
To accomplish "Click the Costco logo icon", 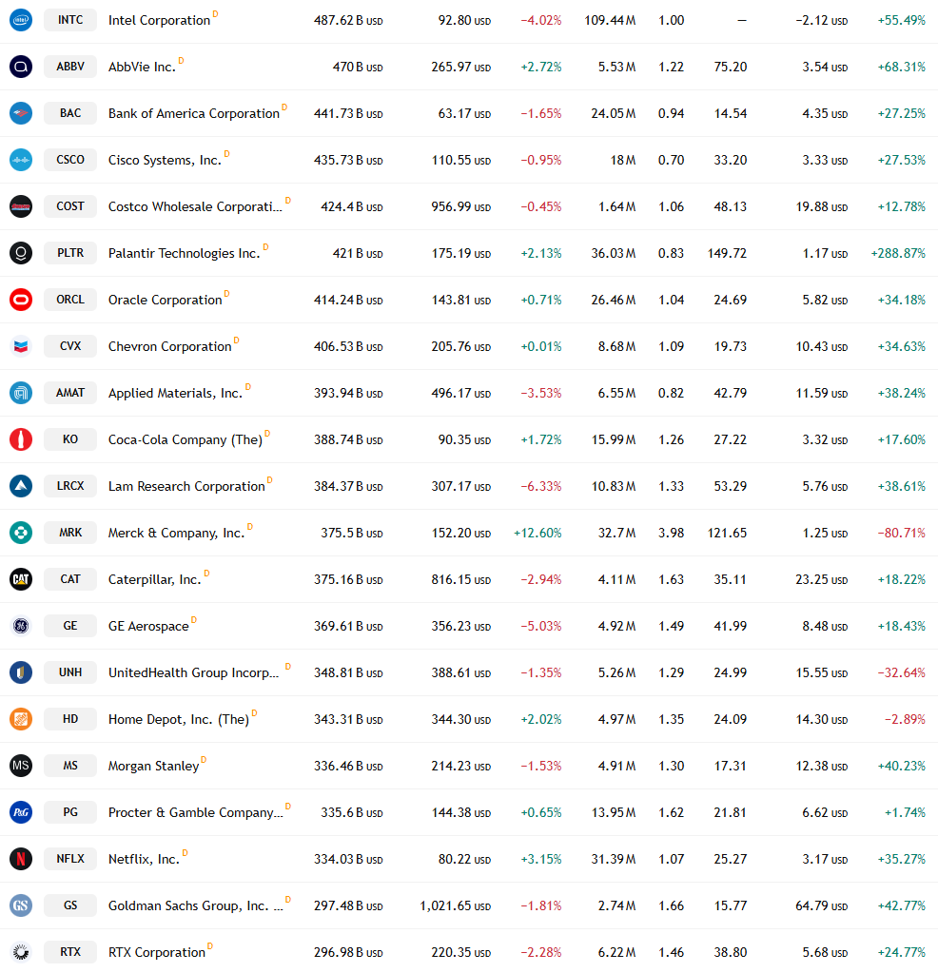I will click(21, 206).
